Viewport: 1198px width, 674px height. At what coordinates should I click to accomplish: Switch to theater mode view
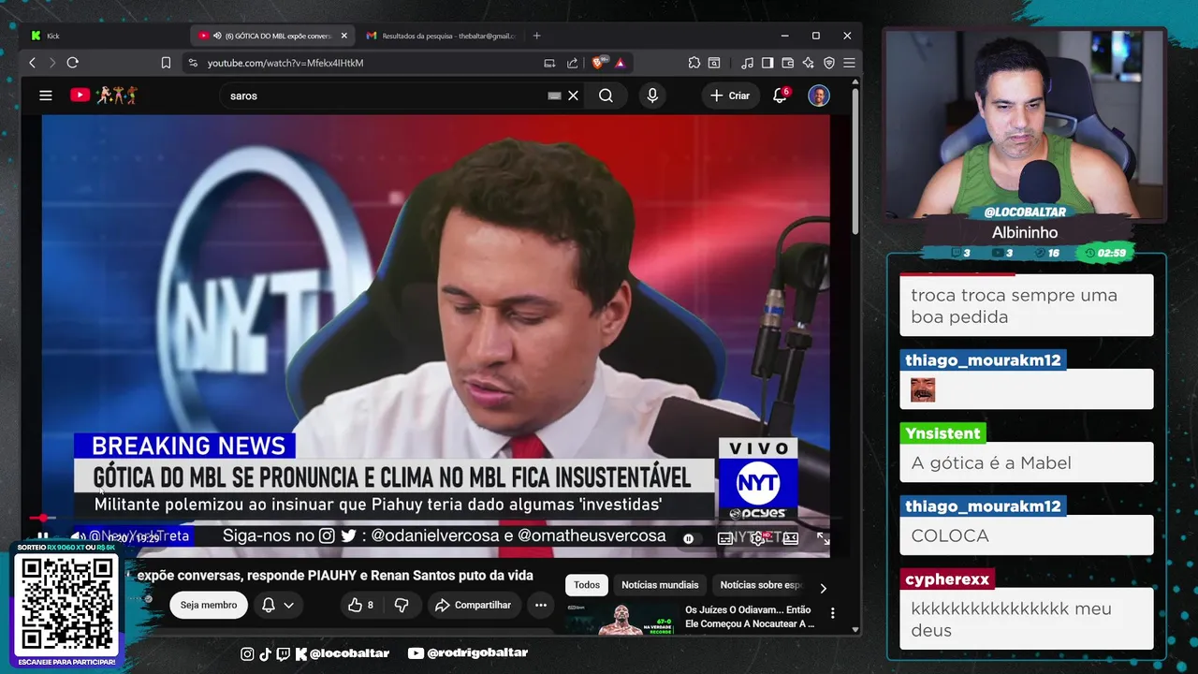click(x=791, y=538)
